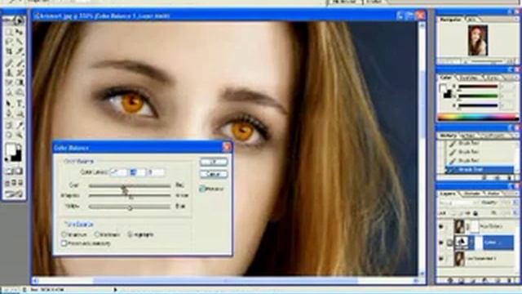Switch to the Paths tab

(493, 194)
